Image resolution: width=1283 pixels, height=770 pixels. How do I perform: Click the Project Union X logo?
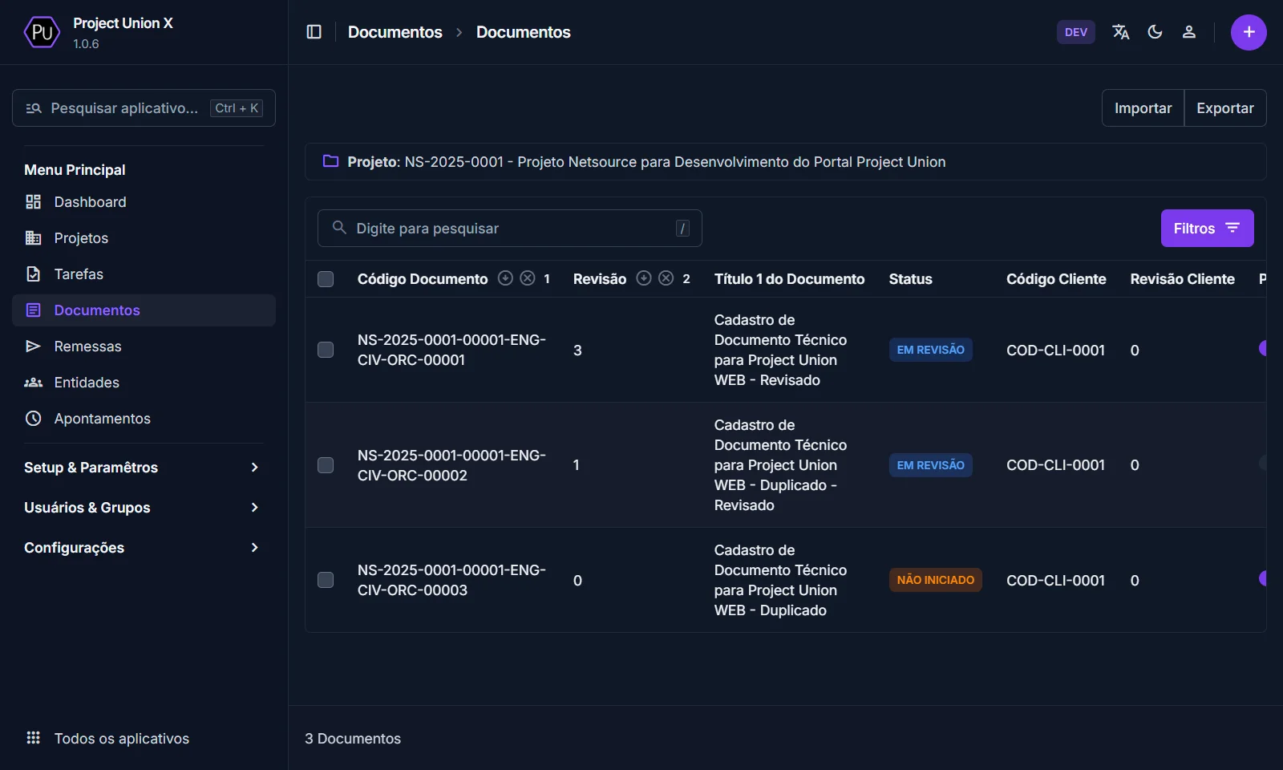pos(42,32)
